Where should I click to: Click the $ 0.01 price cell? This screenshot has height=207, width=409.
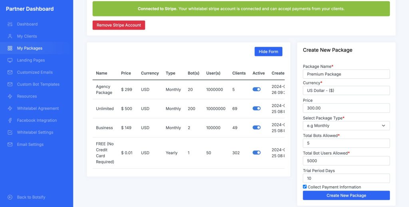(127, 153)
